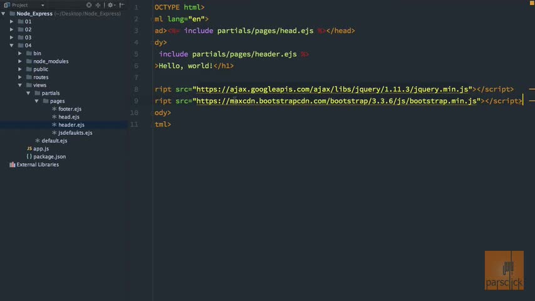Select the partials folder icon
The height and width of the screenshot is (301, 535).
point(37,93)
